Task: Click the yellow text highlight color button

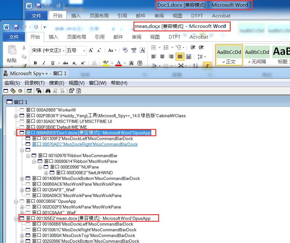Action: click(106, 63)
